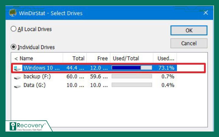Click the backup (F:) usage bar

click(132, 77)
